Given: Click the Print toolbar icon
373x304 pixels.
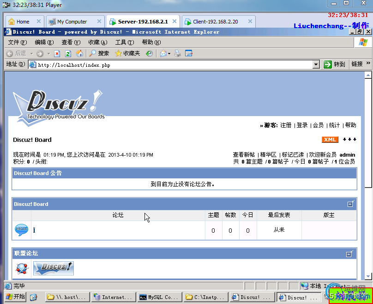Looking at the screenshot, I should 177,53.
